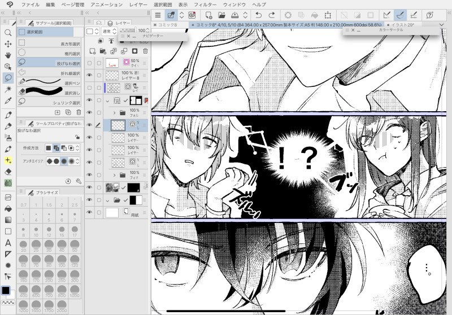Image resolution: width=452 pixels, height=315 pixels.
Task: Choose シュリンク選択 sub tool
Action: pos(49,102)
